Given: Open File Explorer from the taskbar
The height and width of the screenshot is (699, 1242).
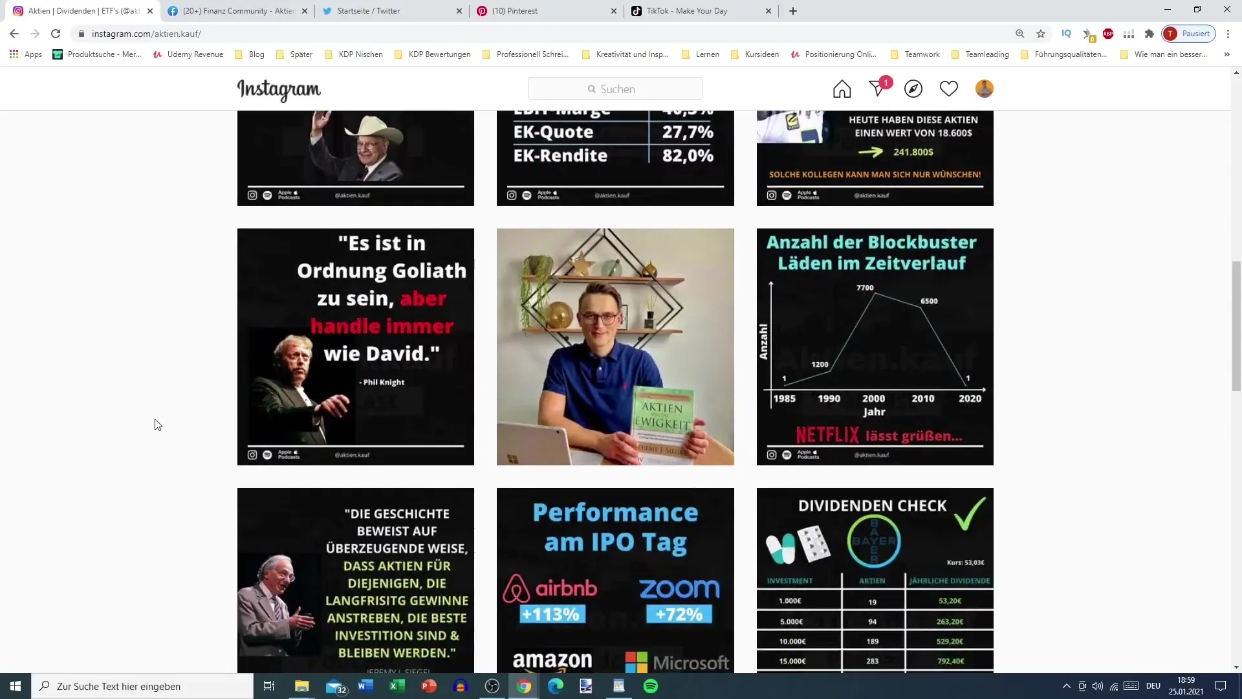Looking at the screenshot, I should (302, 686).
